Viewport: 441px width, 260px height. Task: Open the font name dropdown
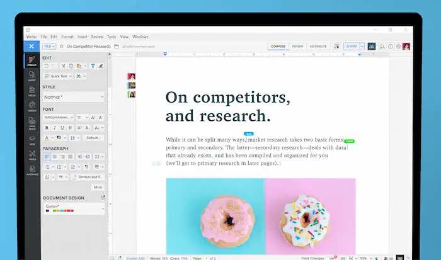click(58, 117)
